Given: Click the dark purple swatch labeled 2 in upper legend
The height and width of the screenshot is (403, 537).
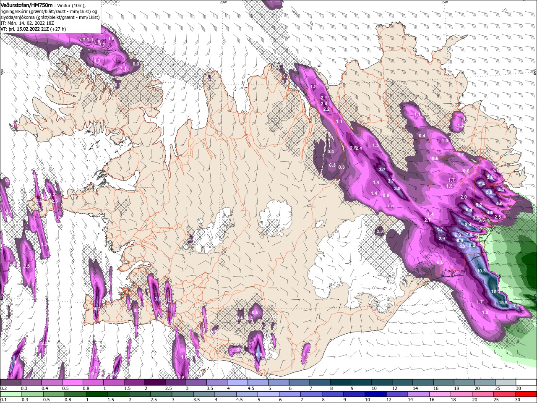Looking at the screenshot, I should 154,382.
